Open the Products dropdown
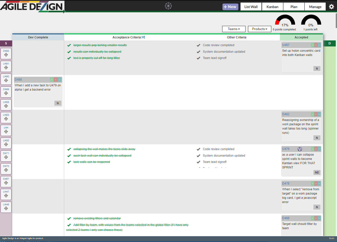The width and height of the screenshot is (337, 242). tap(260, 29)
